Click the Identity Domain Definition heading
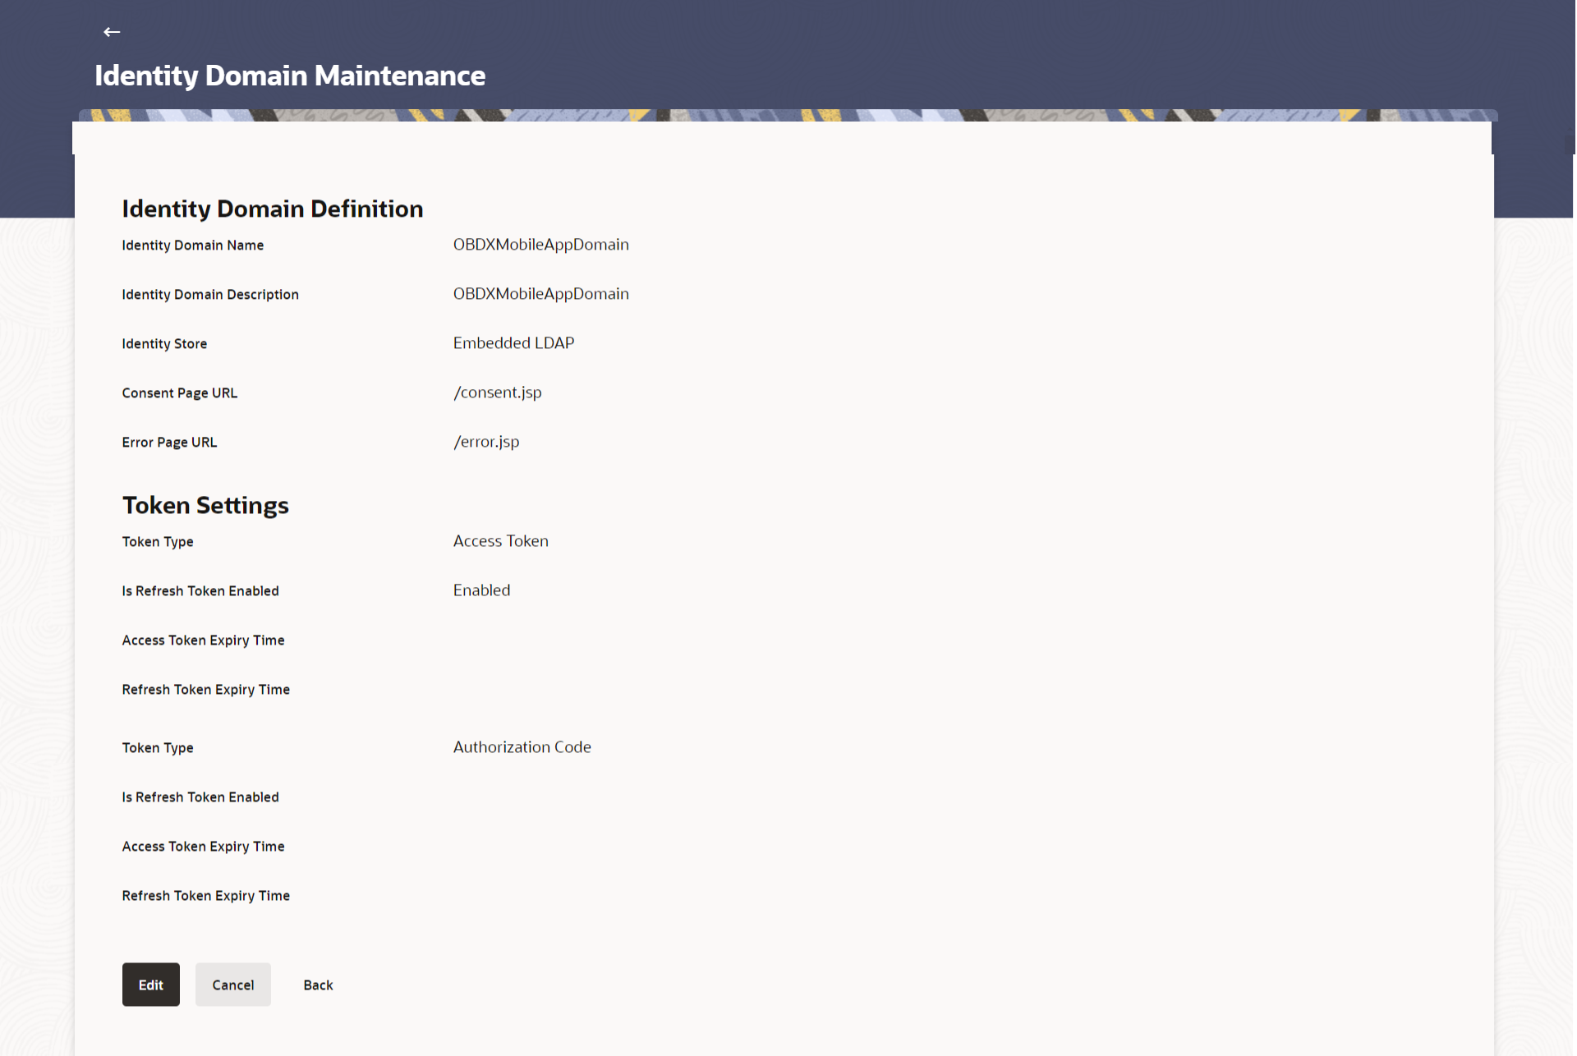1577x1056 pixels. pos(272,209)
